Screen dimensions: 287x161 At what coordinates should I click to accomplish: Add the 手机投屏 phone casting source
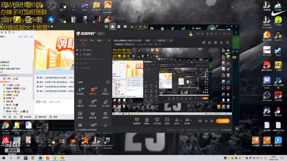[x=157, y=121]
